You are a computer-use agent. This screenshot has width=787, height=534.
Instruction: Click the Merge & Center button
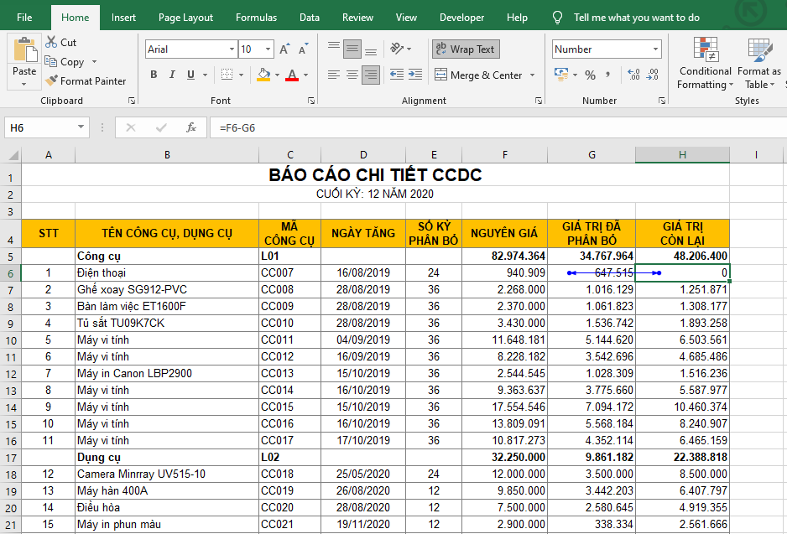(479, 75)
